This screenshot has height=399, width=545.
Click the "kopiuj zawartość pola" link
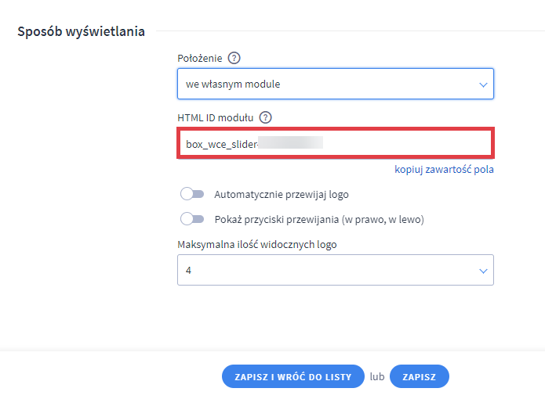tap(444, 169)
